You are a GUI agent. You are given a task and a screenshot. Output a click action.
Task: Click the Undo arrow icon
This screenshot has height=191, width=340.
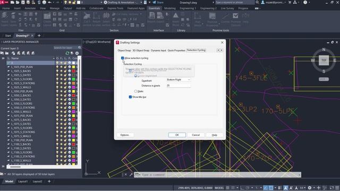pos(49,2)
